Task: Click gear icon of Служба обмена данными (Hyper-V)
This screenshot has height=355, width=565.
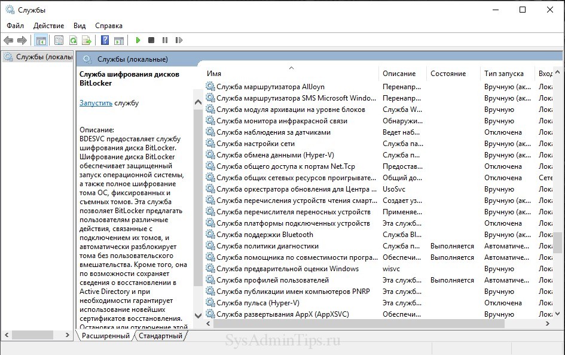Action: 210,154
